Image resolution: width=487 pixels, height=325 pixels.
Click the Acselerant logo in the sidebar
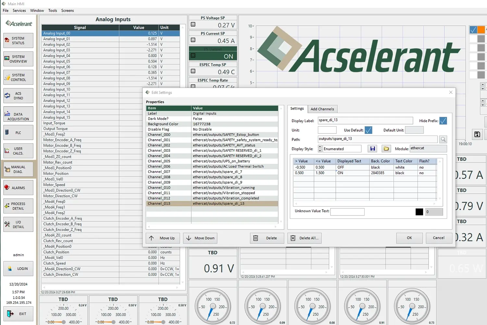click(19, 23)
